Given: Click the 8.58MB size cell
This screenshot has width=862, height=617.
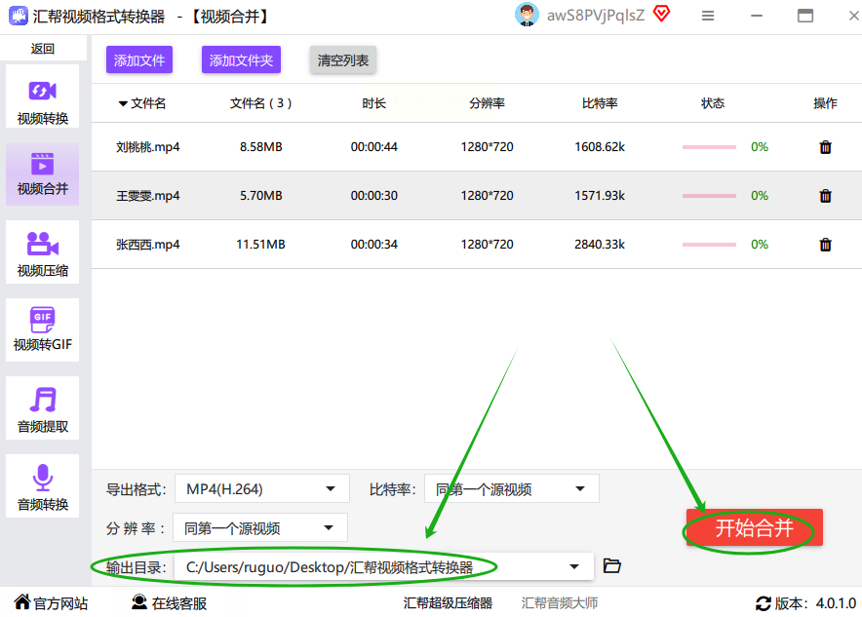Looking at the screenshot, I should pos(260,147).
